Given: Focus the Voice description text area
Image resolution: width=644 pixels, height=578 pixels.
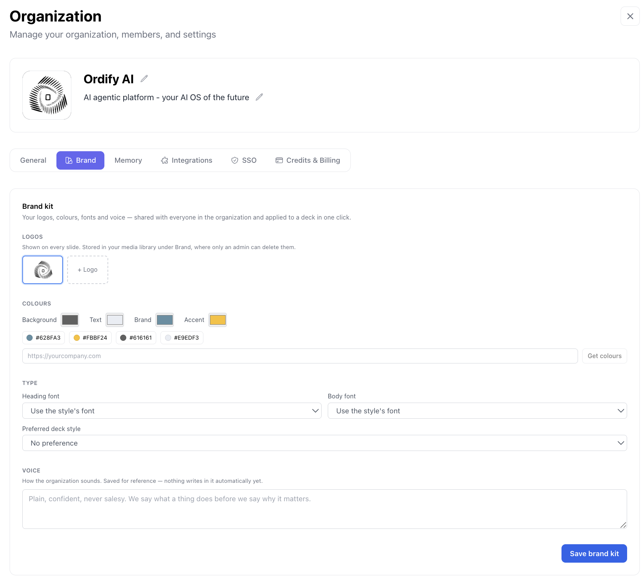Looking at the screenshot, I should pyautogui.click(x=325, y=509).
